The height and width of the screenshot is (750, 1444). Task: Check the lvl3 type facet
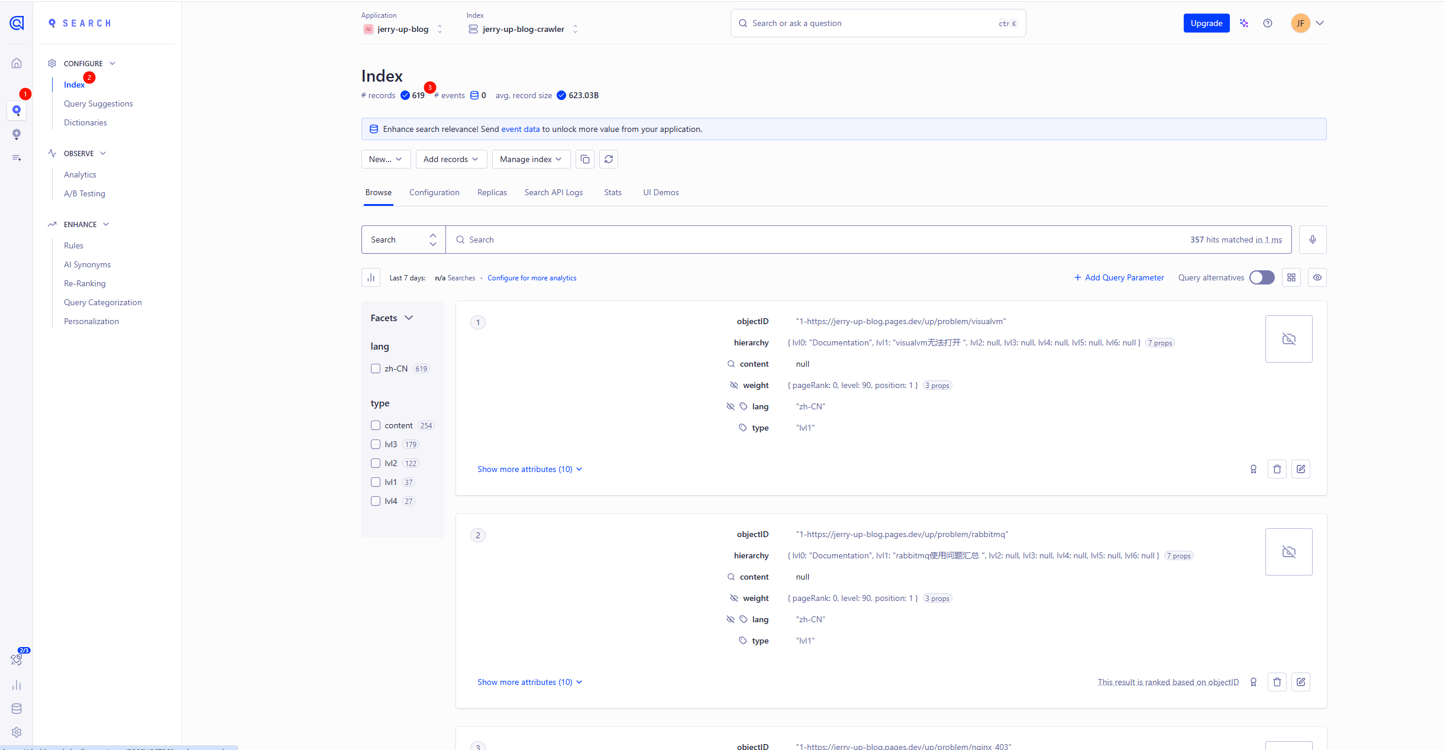pos(376,444)
